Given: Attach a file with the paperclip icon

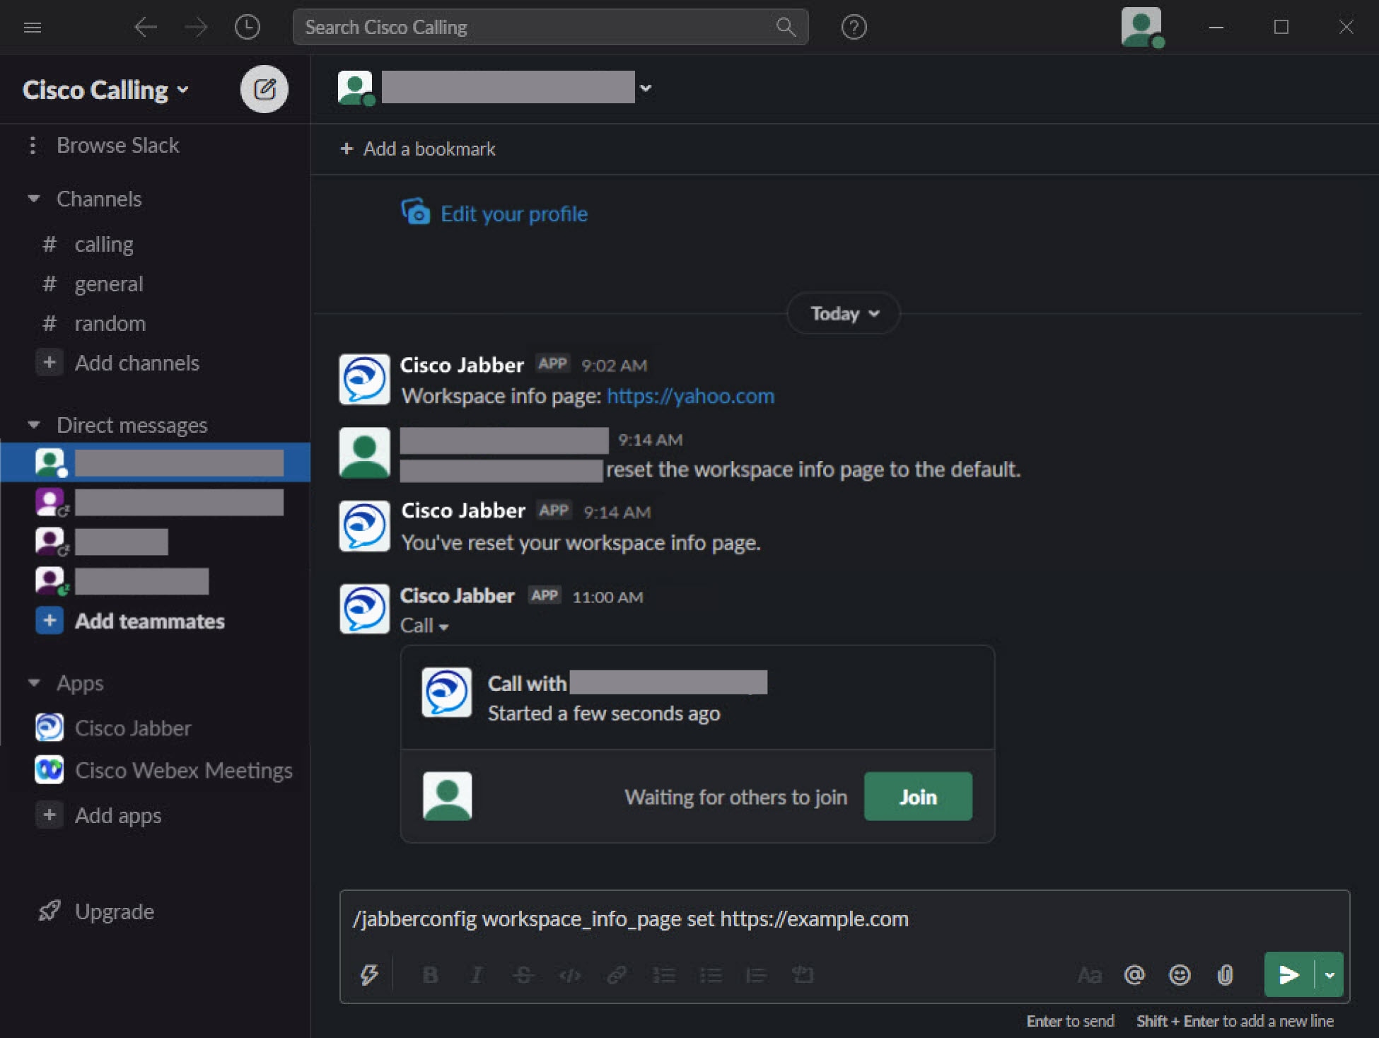Looking at the screenshot, I should point(1225,975).
